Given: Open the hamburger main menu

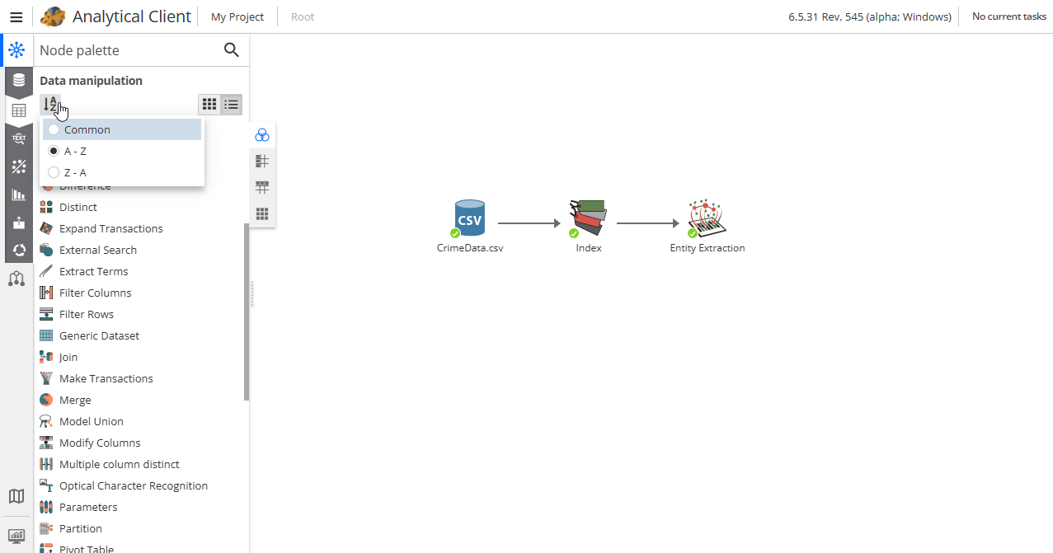Looking at the screenshot, I should tap(16, 16).
